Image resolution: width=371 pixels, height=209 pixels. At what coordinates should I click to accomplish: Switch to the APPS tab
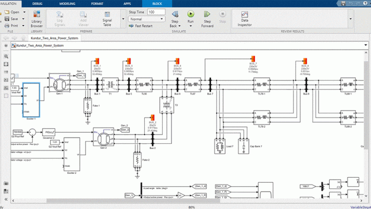coord(127,3)
